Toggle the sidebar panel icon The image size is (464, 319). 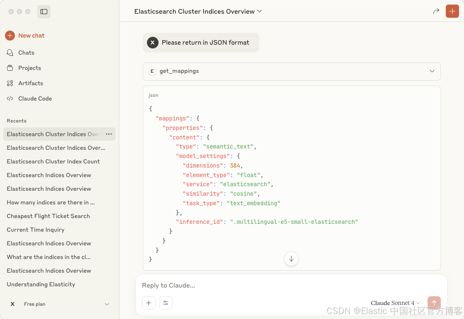point(44,12)
